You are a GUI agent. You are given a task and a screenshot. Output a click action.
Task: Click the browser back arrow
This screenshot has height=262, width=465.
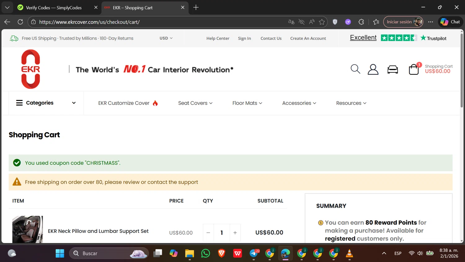[x=7, y=22]
